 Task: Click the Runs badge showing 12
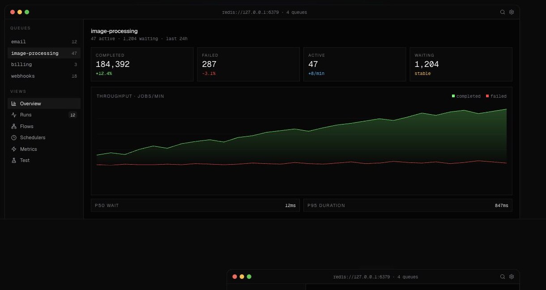tap(73, 115)
